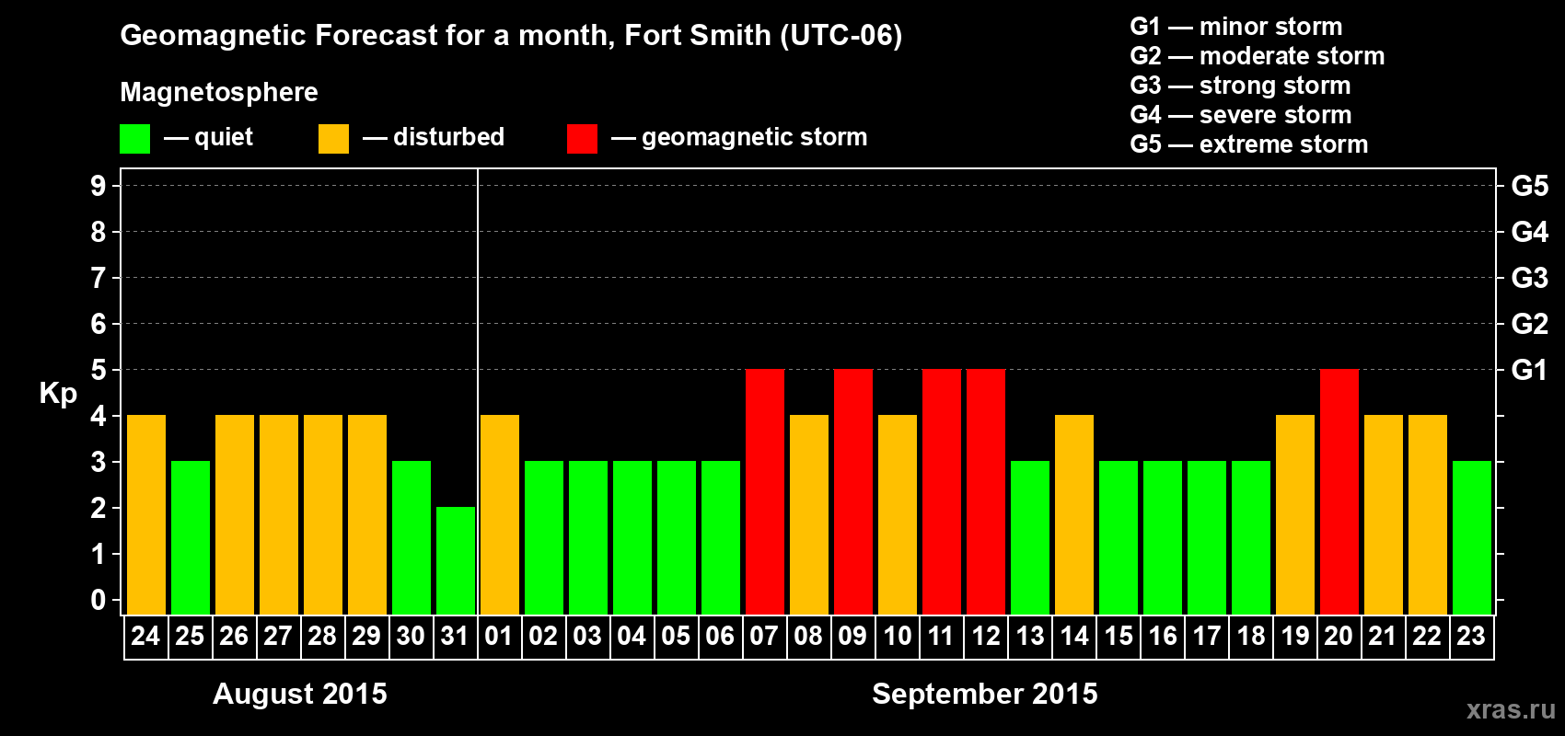Select the green bar for September 23
This screenshot has height=736, width=1565.
pyautogui.click(x=1472, y=538)
